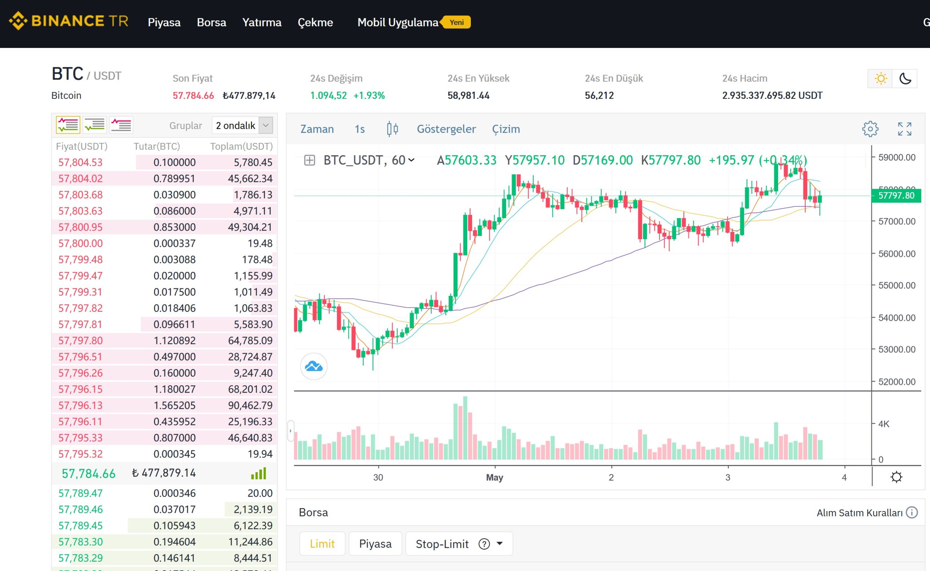Show combined buy and sell order book view
This screenshot has width=930, height=571.
tap(68, 125)
